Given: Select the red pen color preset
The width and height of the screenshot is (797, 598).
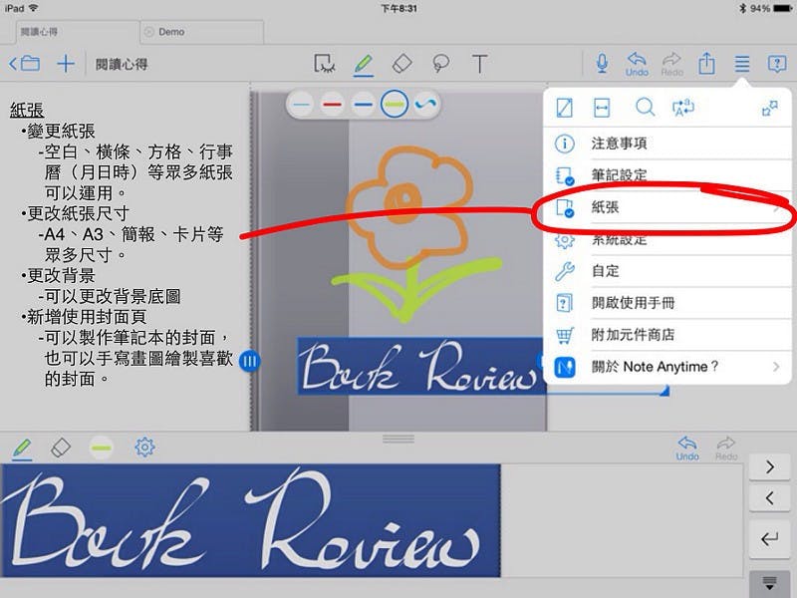Looking at the screenshot, I should click(x=333, y=104).
